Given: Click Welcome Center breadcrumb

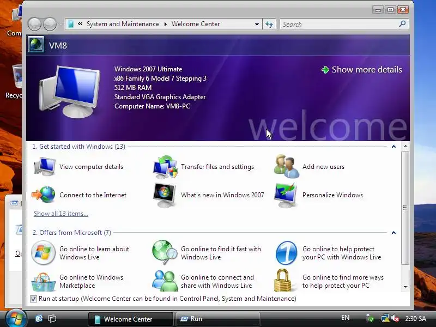Looking at the screenshot, I should click(x=196, y=24).
